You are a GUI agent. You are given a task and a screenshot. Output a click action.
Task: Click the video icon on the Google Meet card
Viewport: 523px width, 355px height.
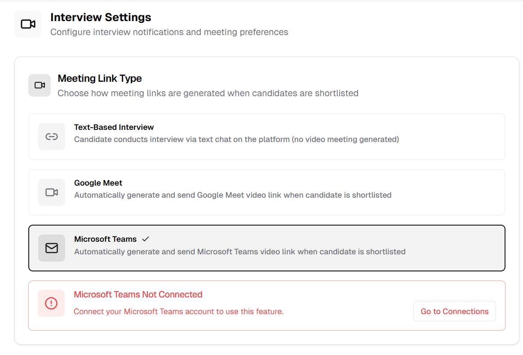click(51, 192)
